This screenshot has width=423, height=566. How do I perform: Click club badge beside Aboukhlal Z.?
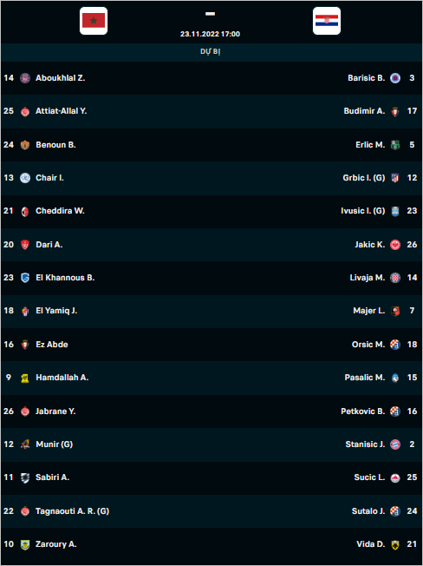point(25,78)
